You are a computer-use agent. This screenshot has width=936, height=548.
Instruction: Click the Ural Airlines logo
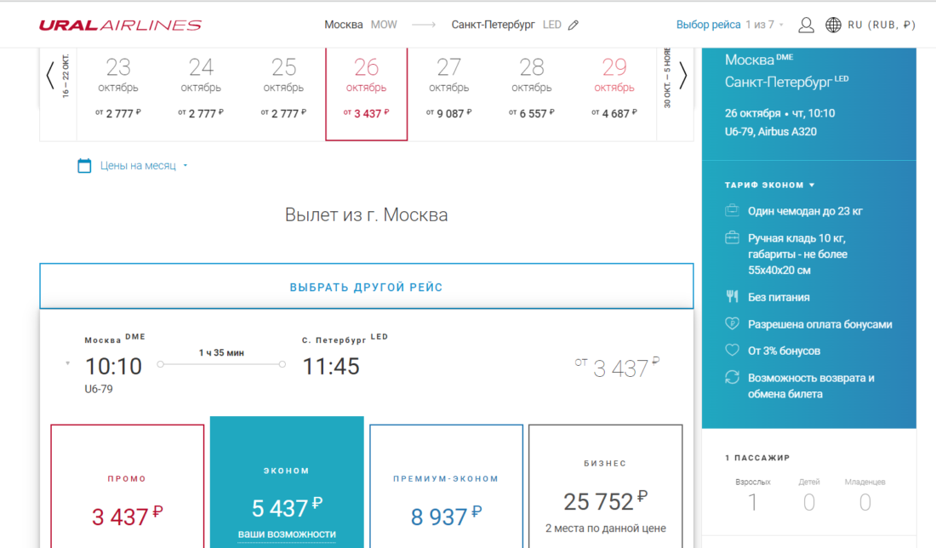(120, 25)
